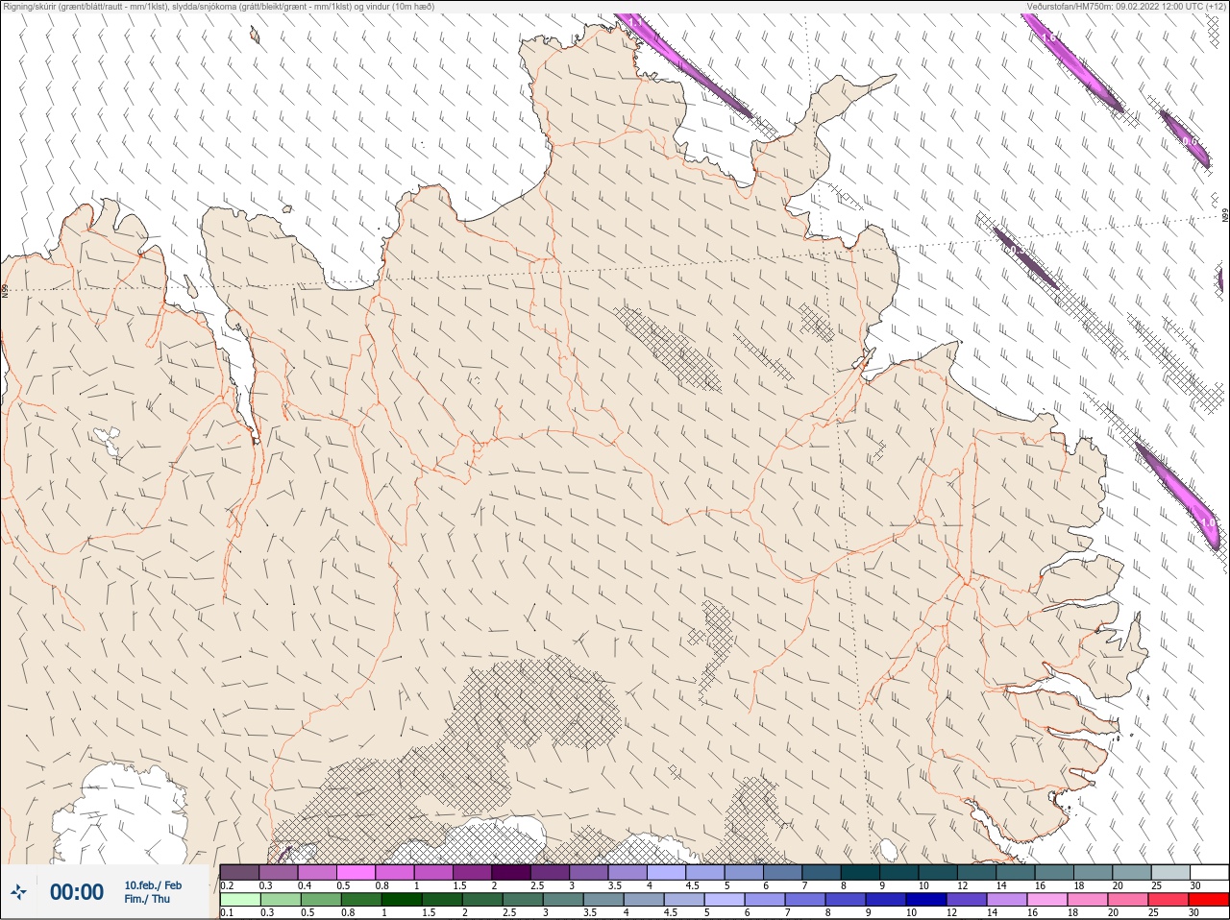Select pale lavender swatch at 4 in upper legend

[667, 872]
